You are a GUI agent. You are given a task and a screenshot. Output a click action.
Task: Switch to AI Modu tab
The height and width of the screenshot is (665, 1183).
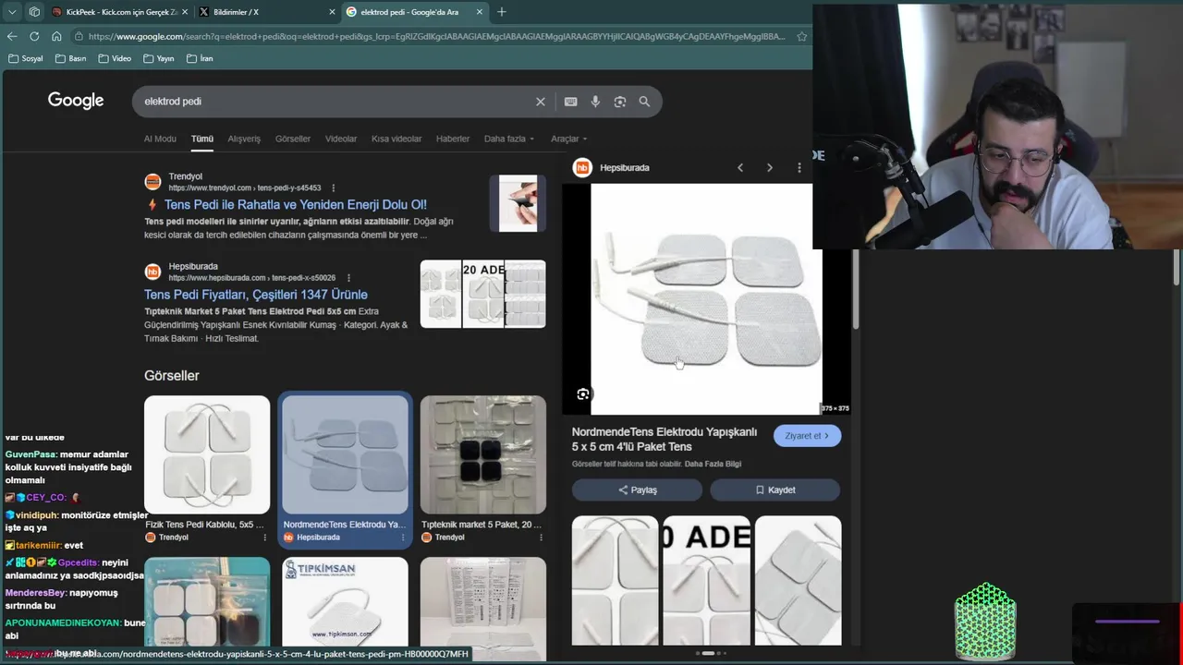[x=160, y=139]
